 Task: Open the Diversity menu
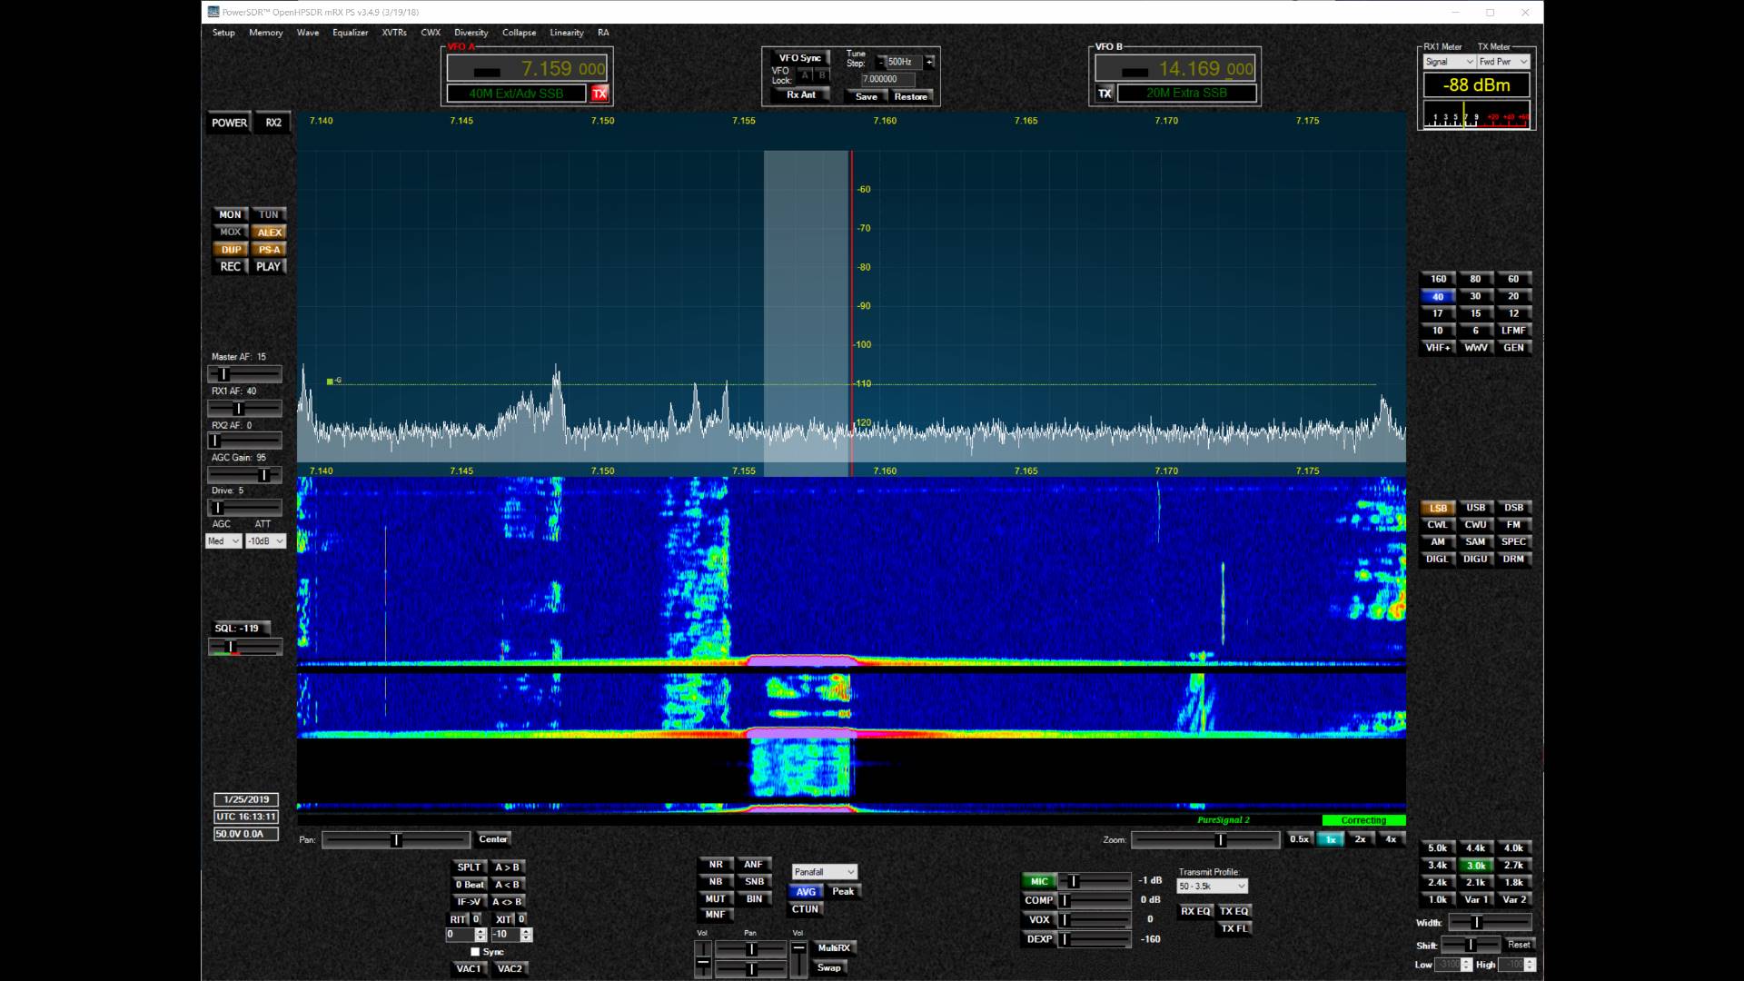coord(471,33)
